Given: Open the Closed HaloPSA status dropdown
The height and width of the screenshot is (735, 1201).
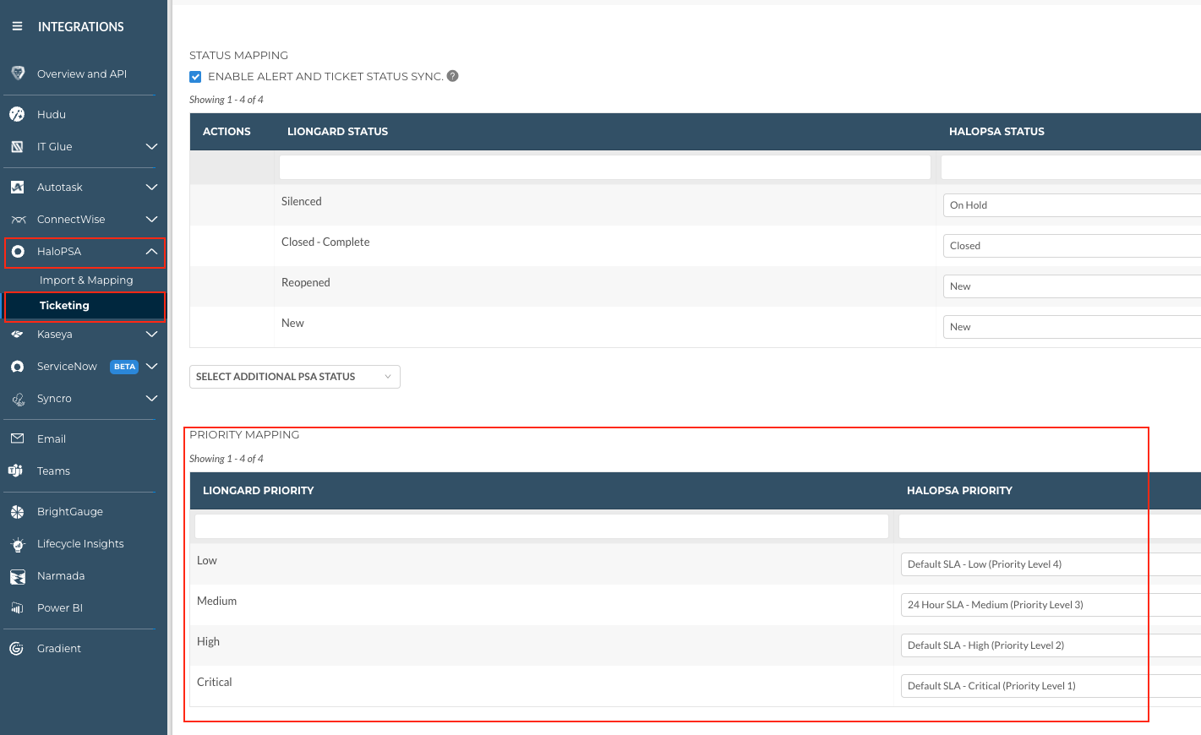Looking at the screenshot, I should click(1072, 246).
